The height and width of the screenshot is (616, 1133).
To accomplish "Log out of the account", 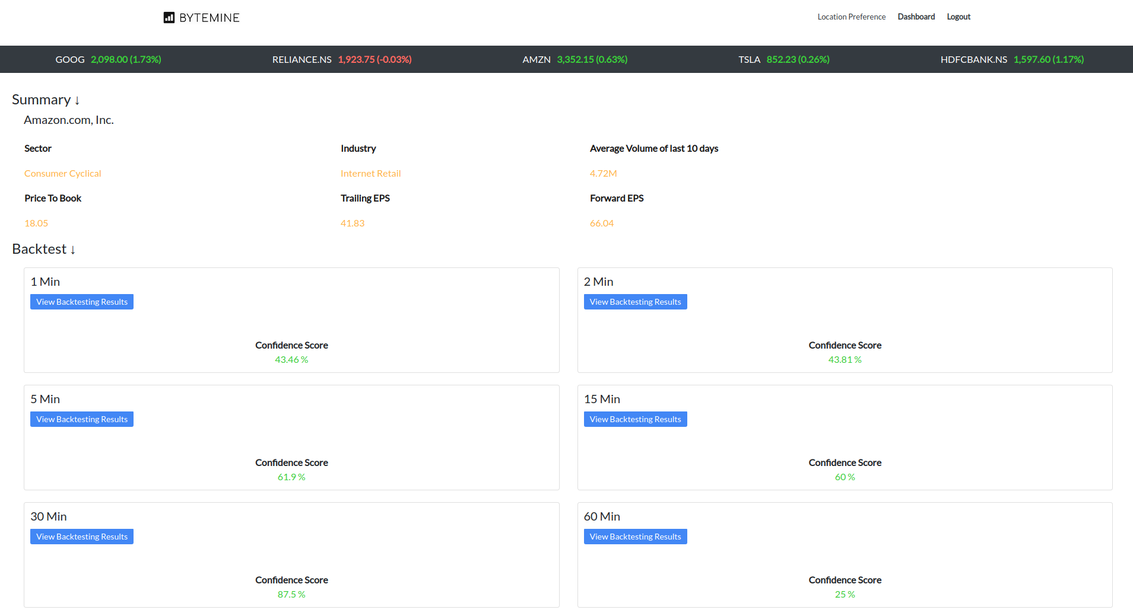I will [x=959, y=17].
